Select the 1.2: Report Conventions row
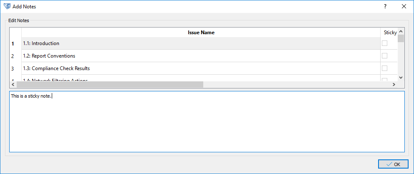The height and width of the screenshot is (174, 414). [x=201, y=56]
